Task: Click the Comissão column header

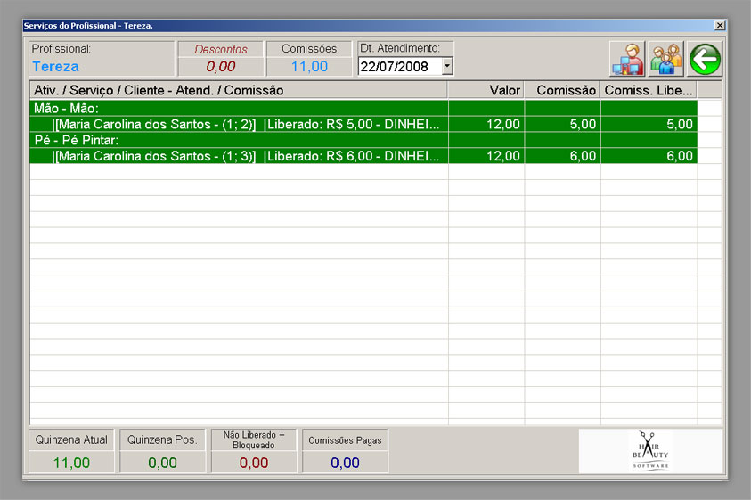Action: 562,90
